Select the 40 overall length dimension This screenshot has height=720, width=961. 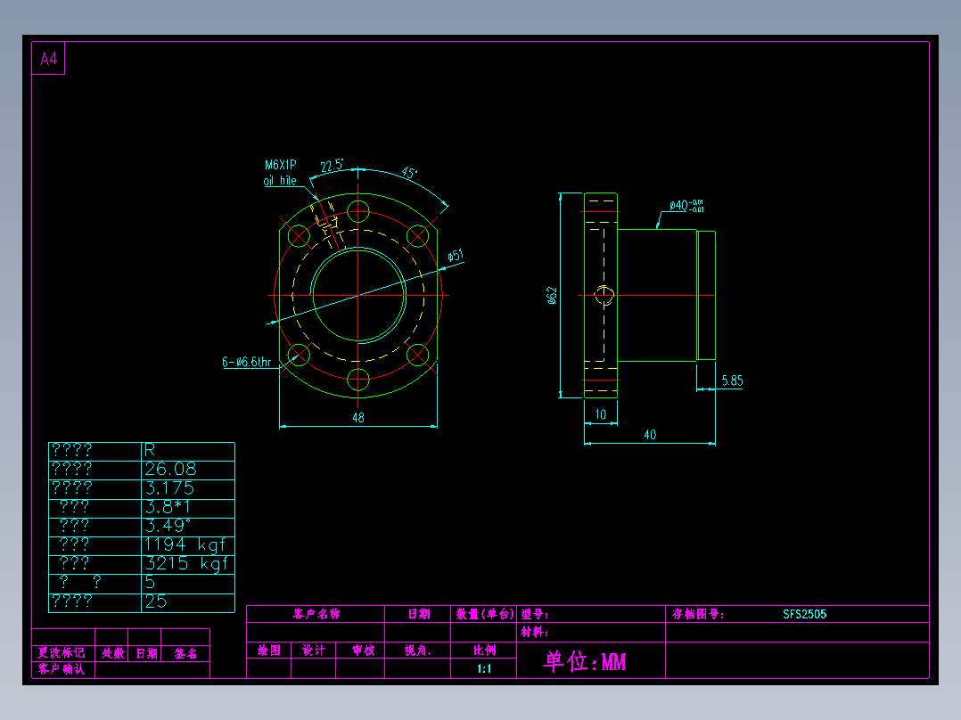[x=650, y=435]
